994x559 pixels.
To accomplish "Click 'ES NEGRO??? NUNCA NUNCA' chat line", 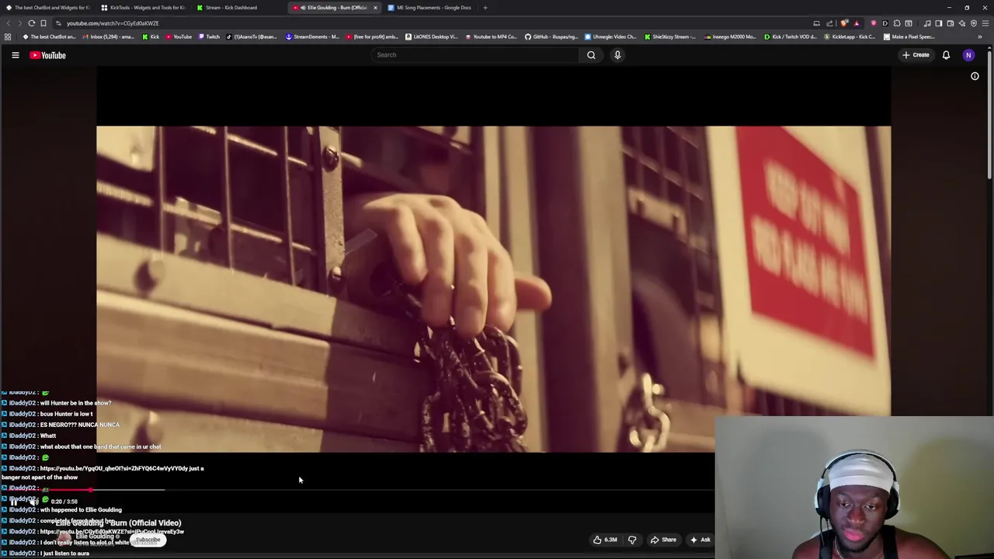I will click(79, 425).
